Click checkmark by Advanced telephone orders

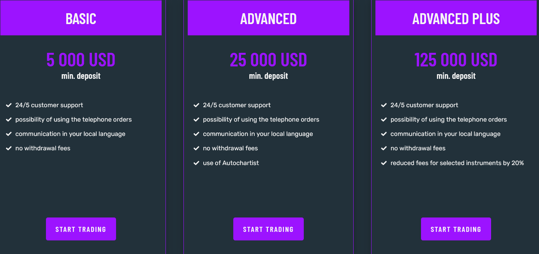point(196,120)
